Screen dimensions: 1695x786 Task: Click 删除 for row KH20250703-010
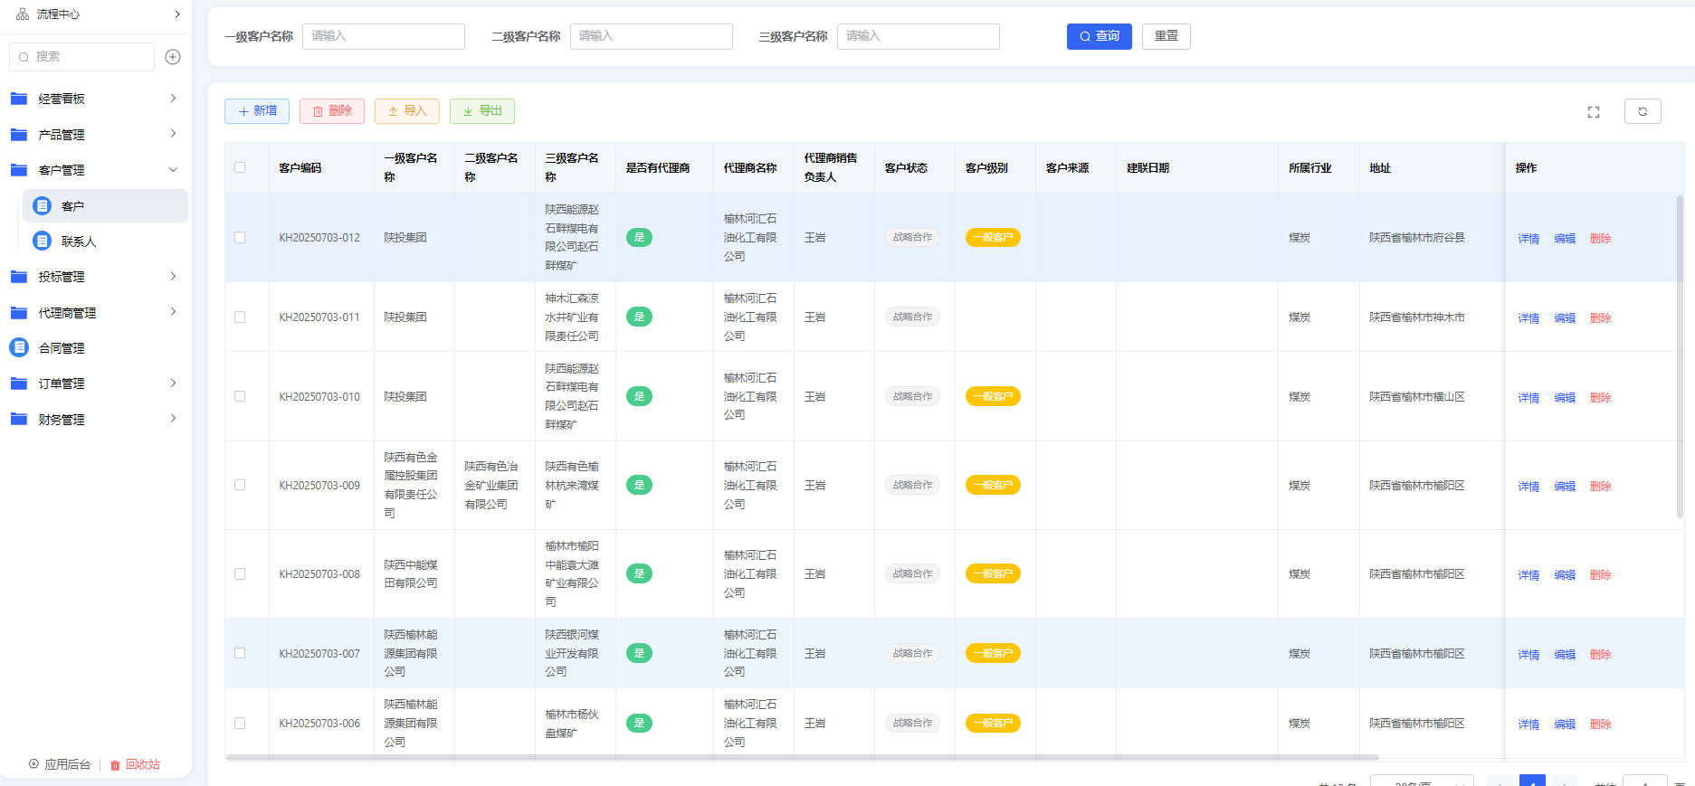click(x=1601, y=398)
